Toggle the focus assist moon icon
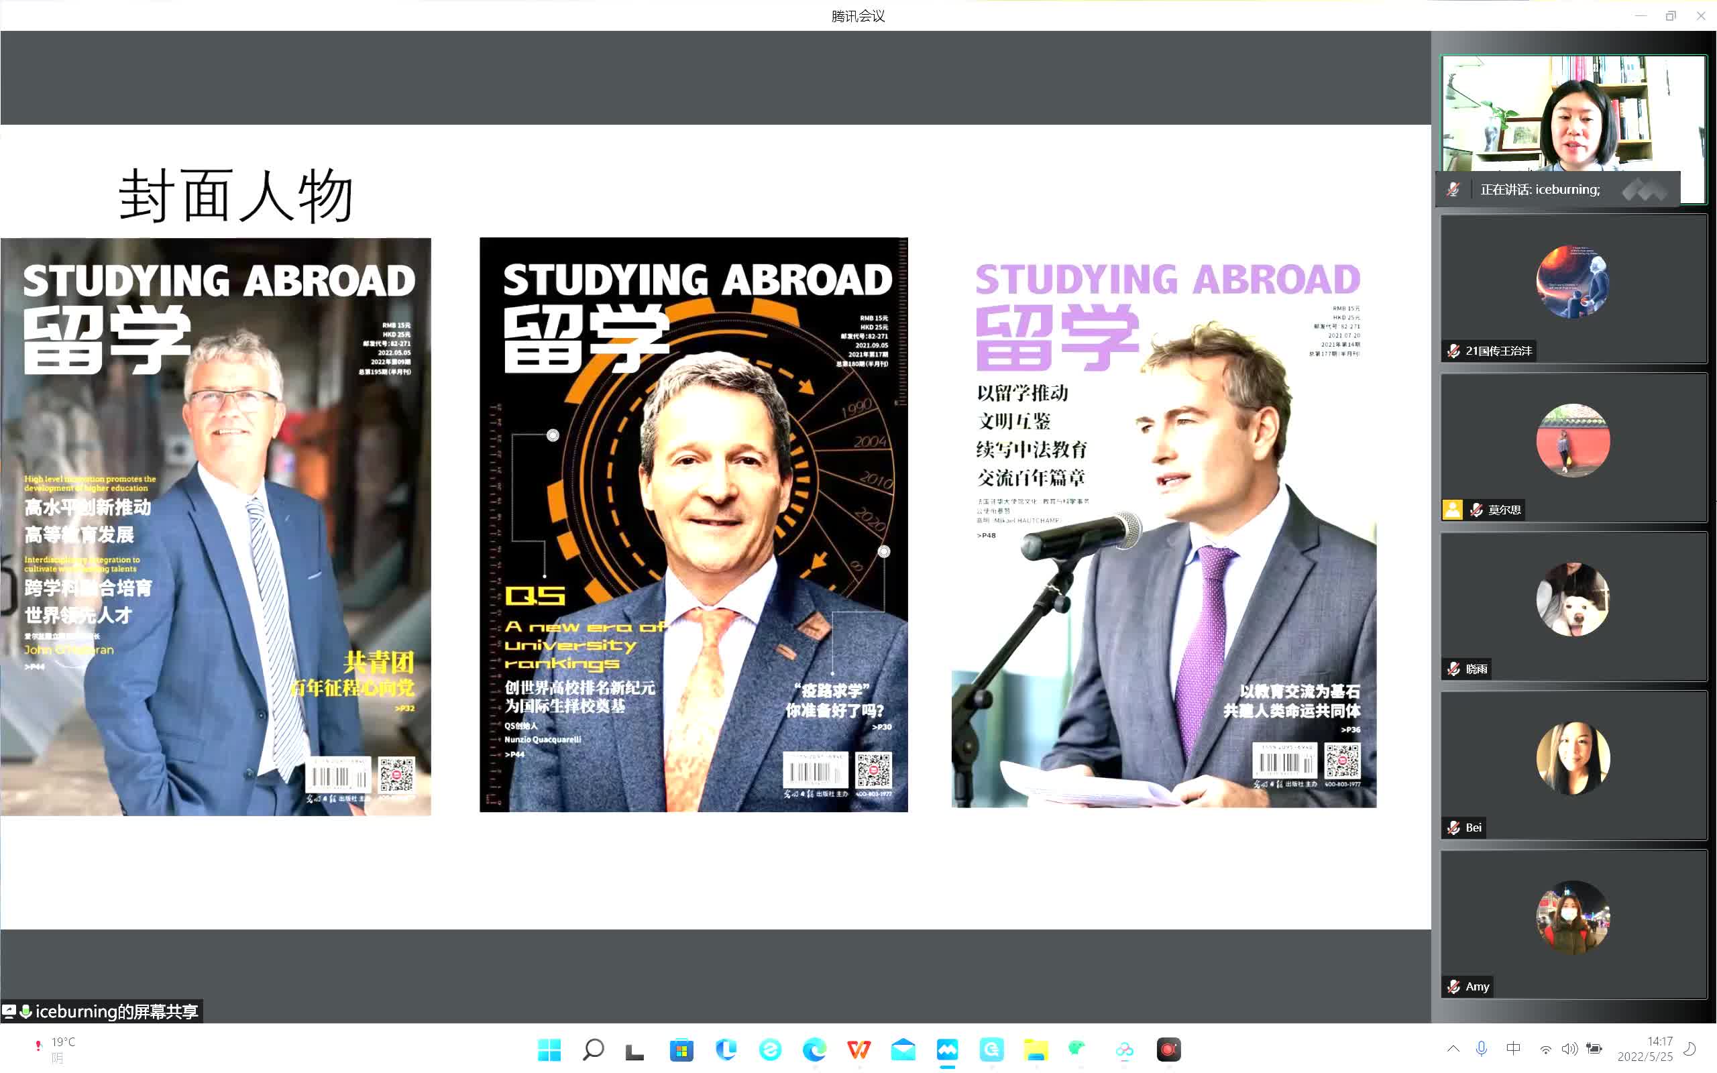This screenshot has width=1717, height=1073. (x=1690, y=1049)
